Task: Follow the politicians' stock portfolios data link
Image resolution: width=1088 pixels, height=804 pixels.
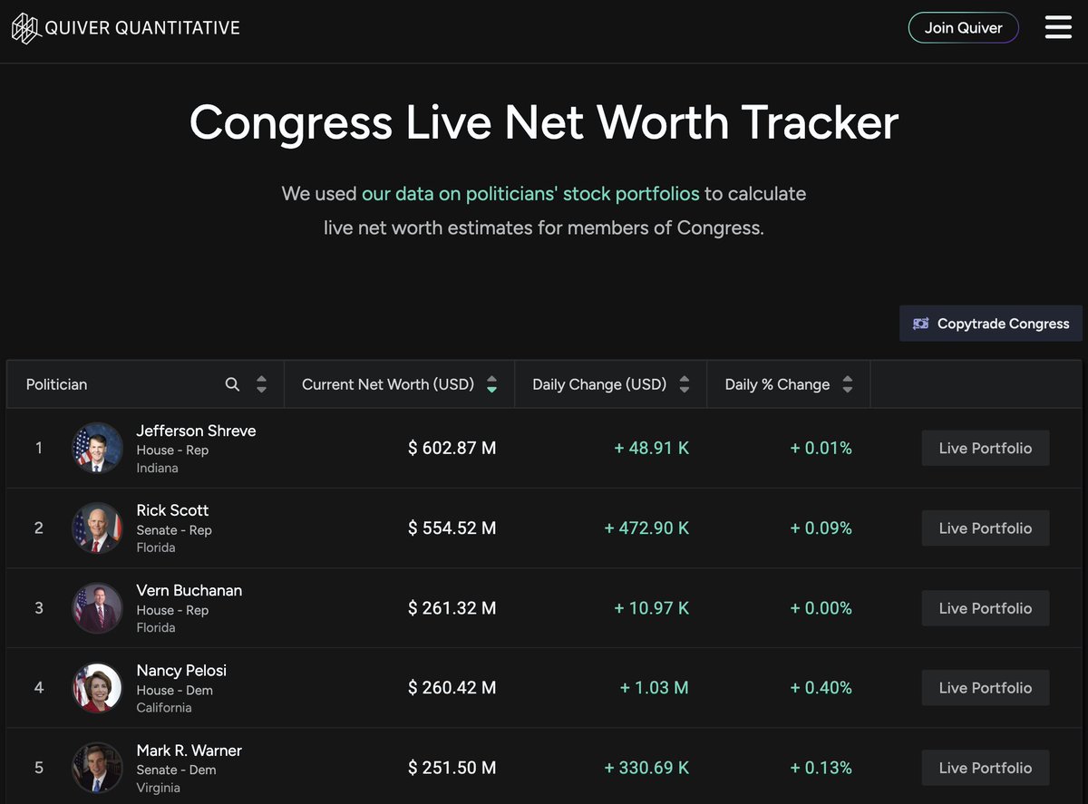Action: click(x=530, y=194)
